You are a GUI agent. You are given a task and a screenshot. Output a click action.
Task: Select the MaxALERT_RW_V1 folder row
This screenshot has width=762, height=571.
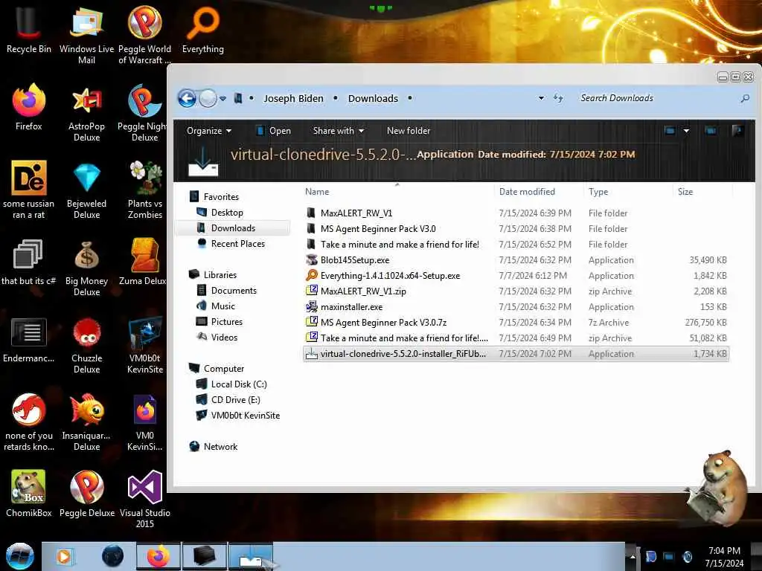click(x=516, y=213)
